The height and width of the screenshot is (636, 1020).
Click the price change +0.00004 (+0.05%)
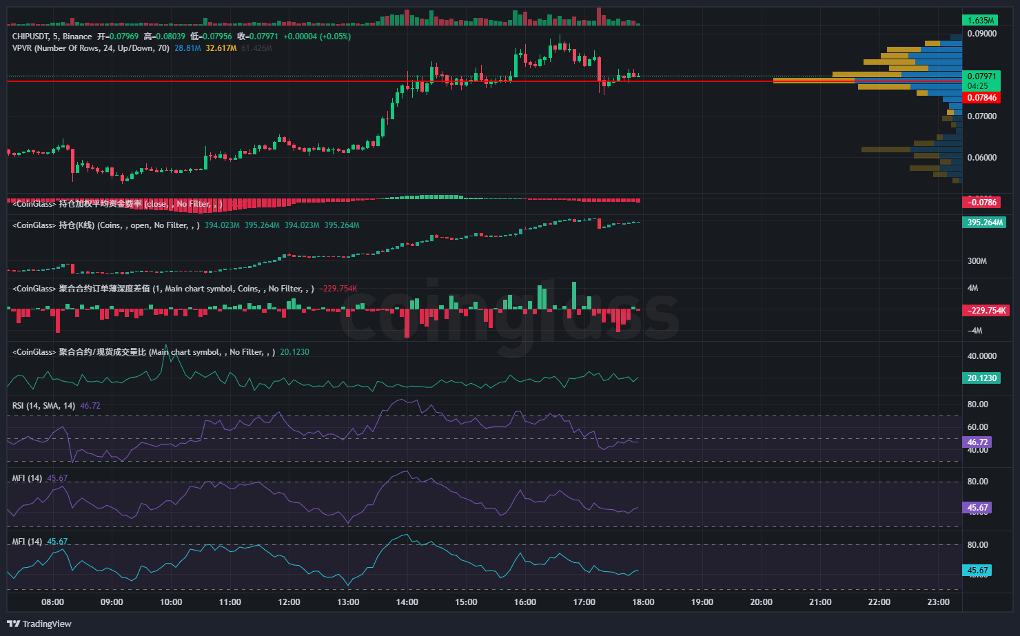[317, 37]
